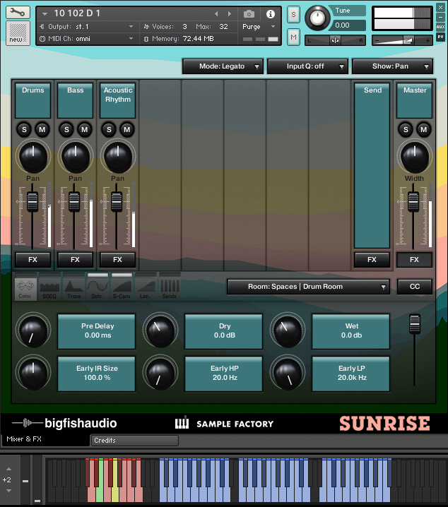Select the Conv. convolution effect module
448x507 pixels.
point(25,289)
